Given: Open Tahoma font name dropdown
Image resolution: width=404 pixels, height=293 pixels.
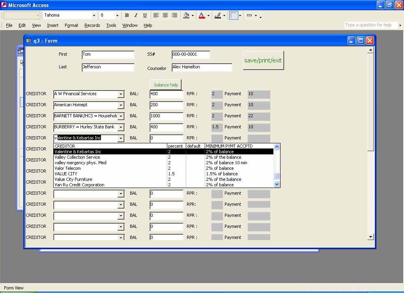Looking at the screenshot, I should 94,15.
